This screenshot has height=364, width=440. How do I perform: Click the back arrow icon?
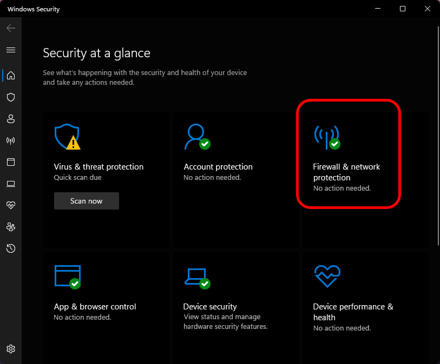coord(11,28)
